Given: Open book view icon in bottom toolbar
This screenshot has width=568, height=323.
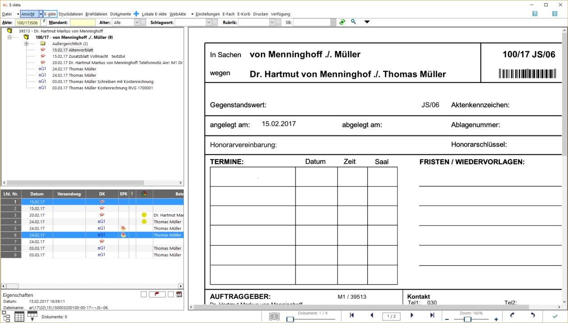Looking at the screenshot, I should point(274,317).
